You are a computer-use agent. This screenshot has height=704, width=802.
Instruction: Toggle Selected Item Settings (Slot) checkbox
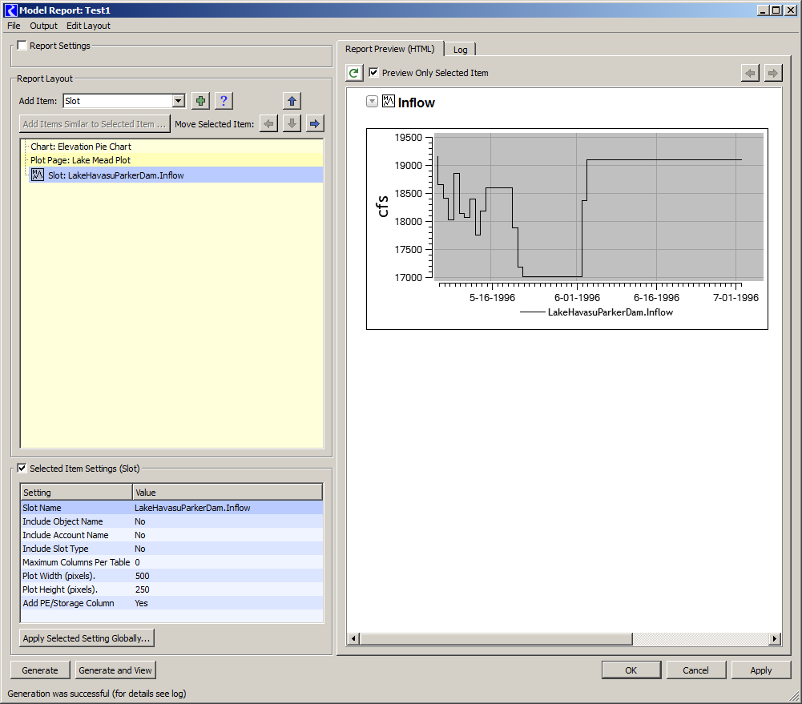click(x=22, y=468)
